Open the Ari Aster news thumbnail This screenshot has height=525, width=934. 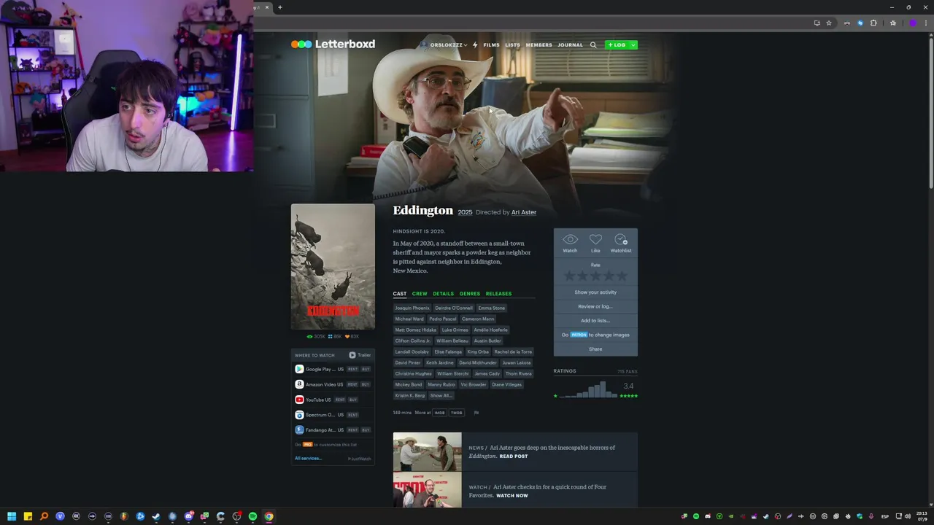pyautogui.click(x=427, y=452)
